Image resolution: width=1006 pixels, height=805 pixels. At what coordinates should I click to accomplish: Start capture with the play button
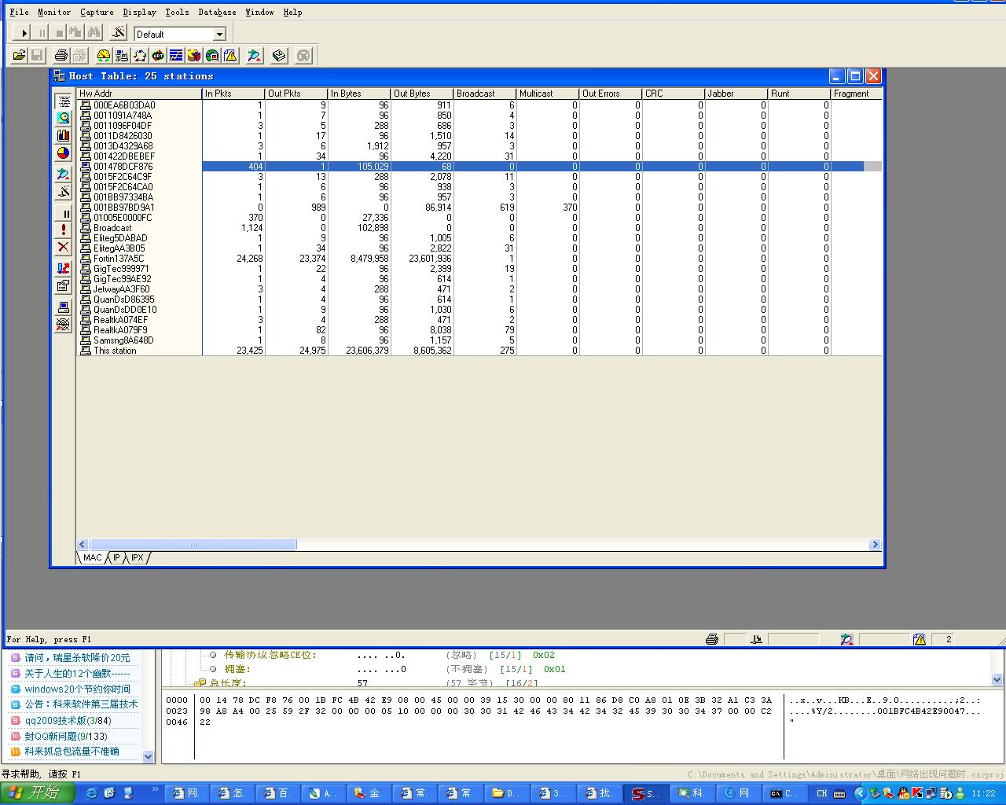click(24, 33)
